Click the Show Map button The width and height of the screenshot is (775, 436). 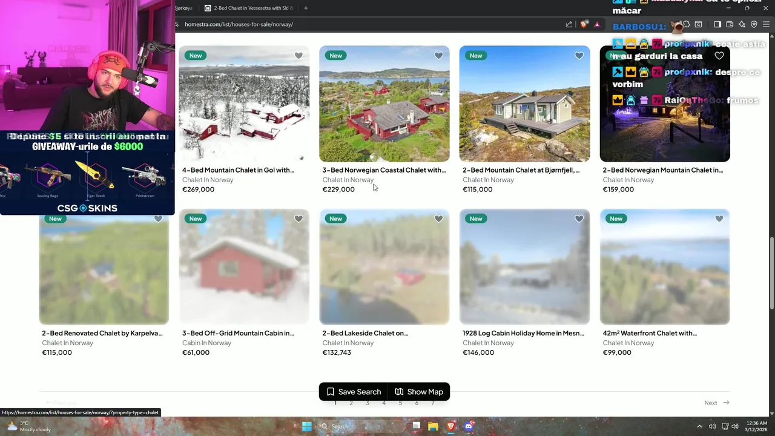point(419,392)
